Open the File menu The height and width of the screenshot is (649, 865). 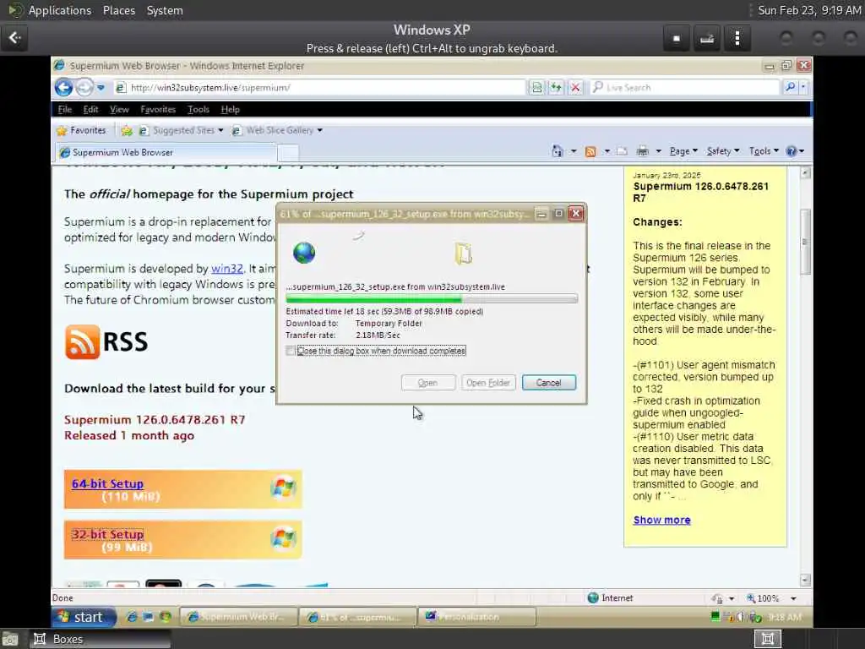[x=64, y=109]
